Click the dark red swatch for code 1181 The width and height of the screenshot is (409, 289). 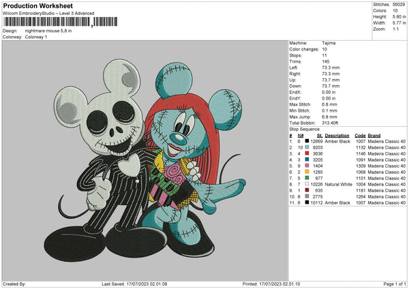click(307, 190)
